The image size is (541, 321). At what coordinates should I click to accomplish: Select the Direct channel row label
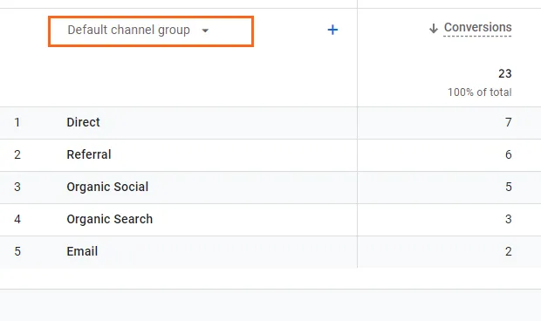[83, 122]
